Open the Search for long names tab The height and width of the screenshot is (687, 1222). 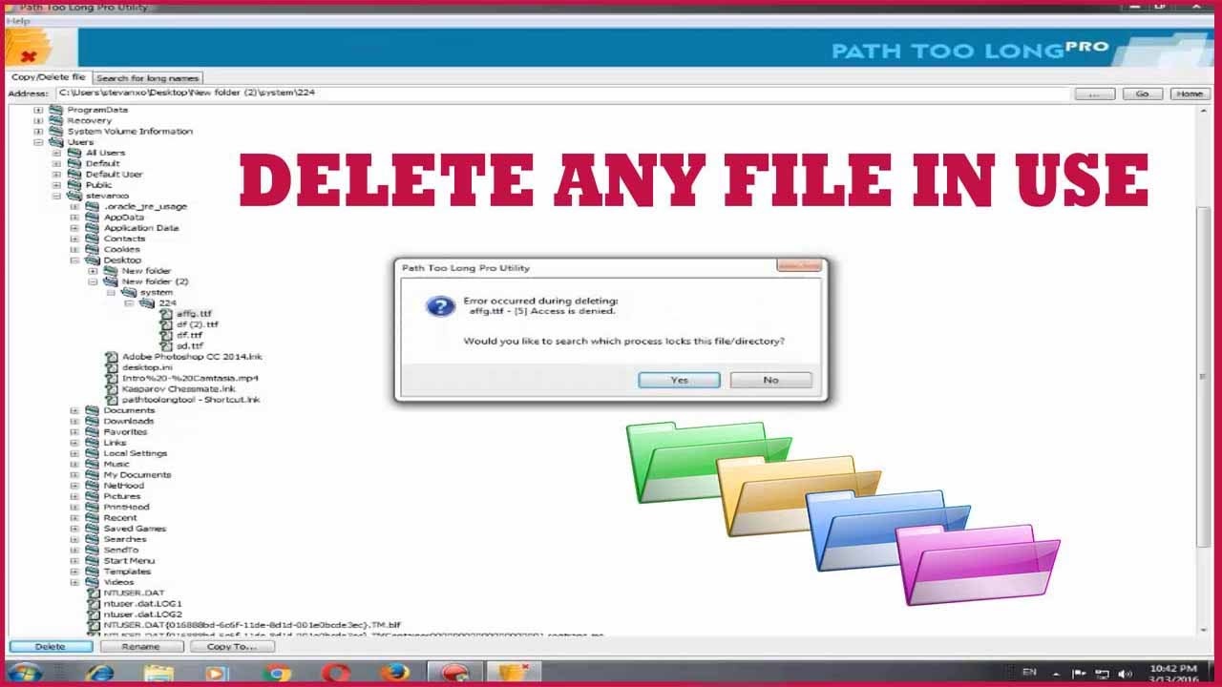(x=148, y=78)
